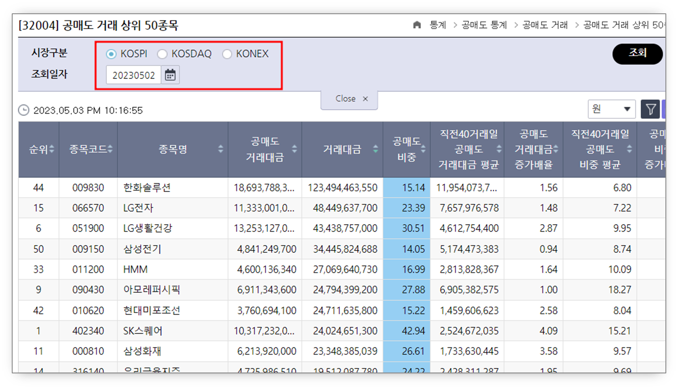Open the 공매도 통계 breadcrumb link
This screenshot has height=389, width=678.
point(484,24)
